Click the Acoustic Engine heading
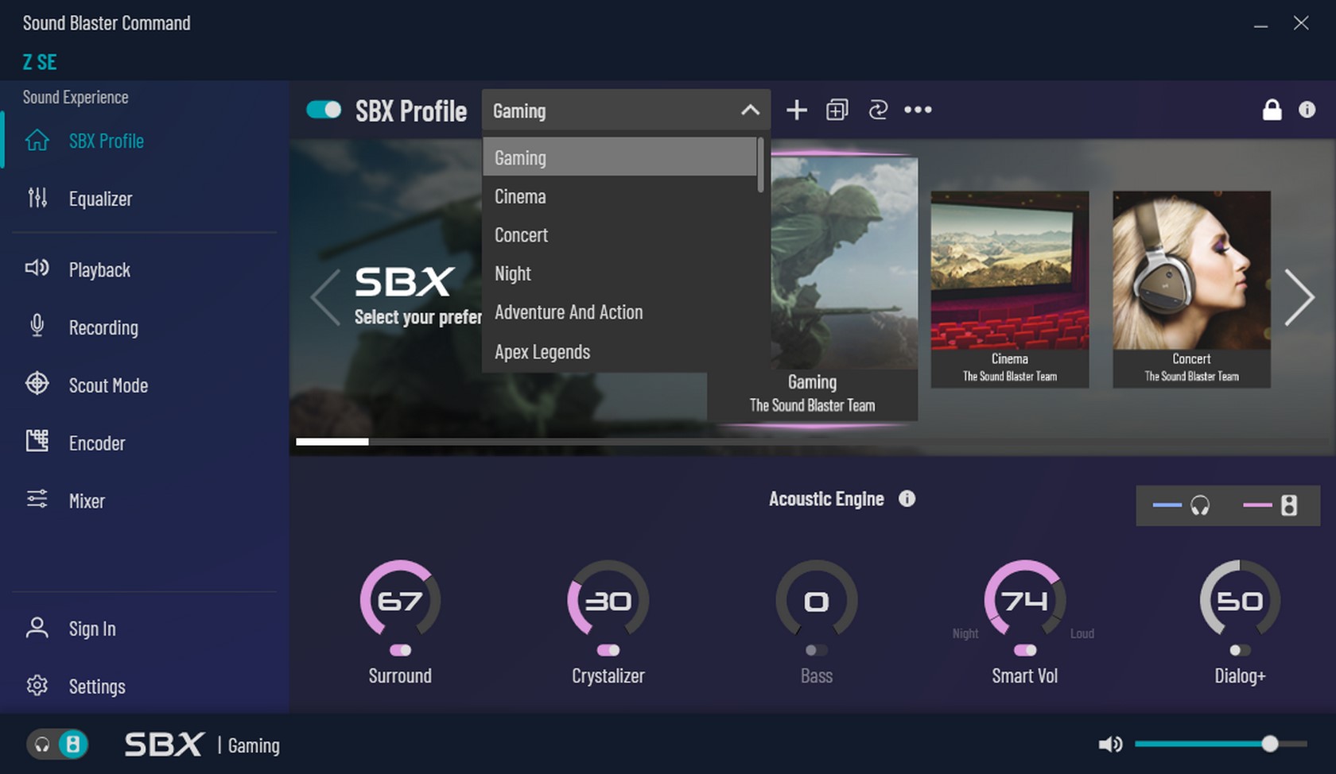 click(826, 499)
